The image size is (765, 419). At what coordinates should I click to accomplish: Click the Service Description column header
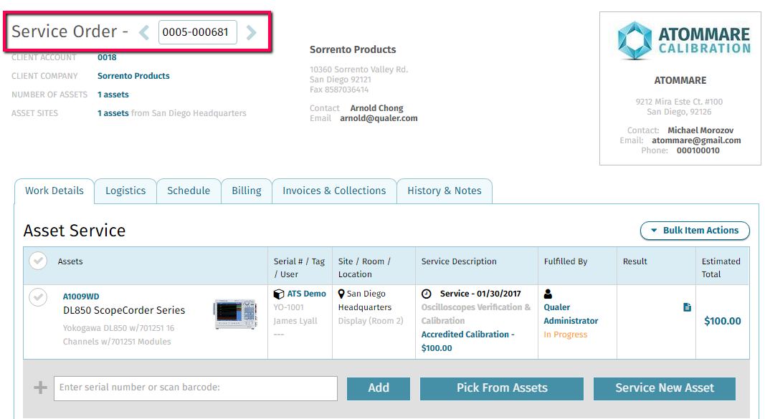pos(459,261)
